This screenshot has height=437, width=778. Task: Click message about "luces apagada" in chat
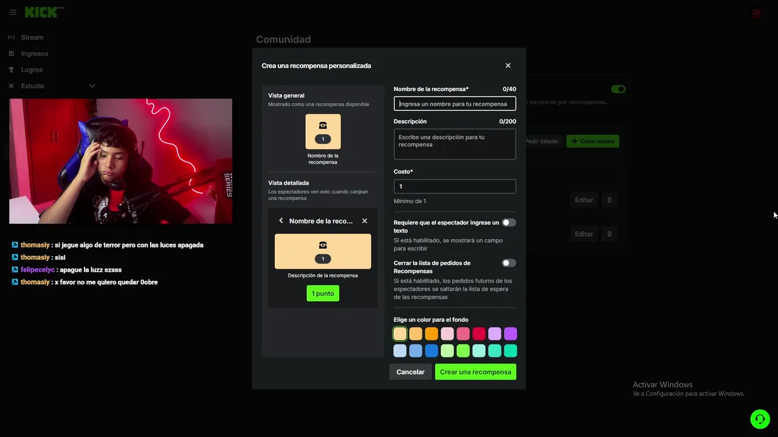[x=129, y=245]
